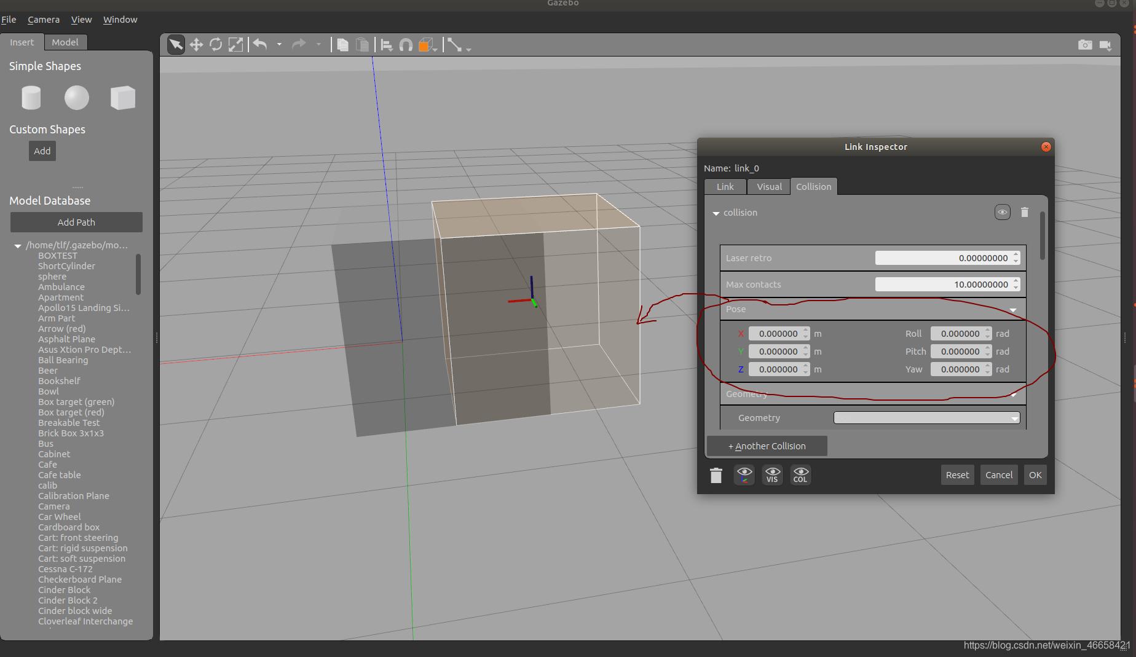Collapse the Pose section

coord(1012,310)
